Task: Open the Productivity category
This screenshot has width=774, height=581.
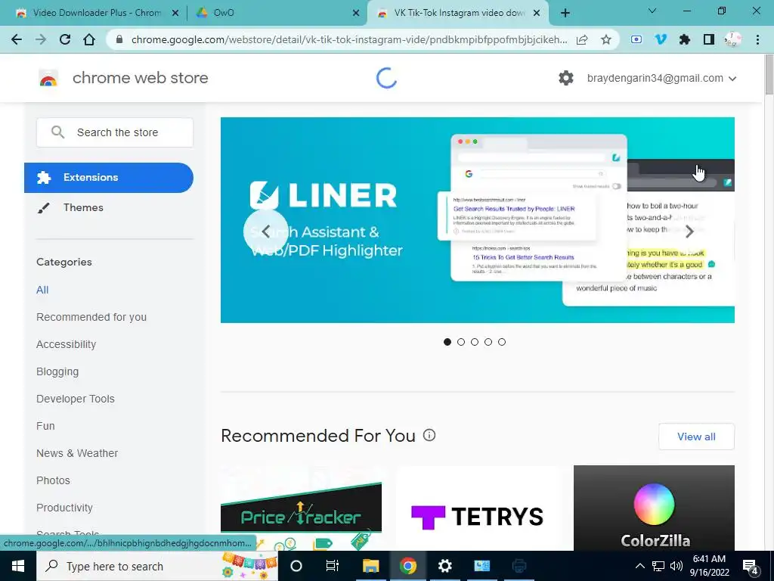Action: (x=65, y=508)
